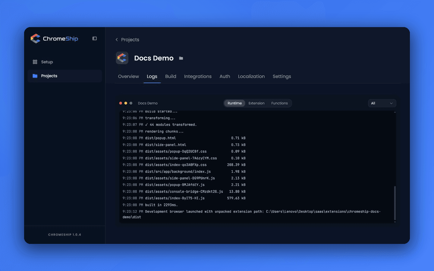Click the '44 modules transformed.' log line
The width and height of the screenshot is (434, 271).
point(159,125)
